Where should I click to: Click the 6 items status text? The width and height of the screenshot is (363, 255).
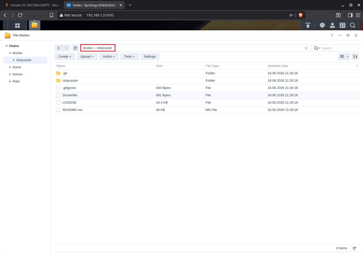[x=342, y=248]
